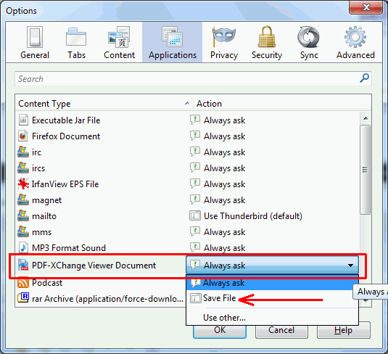This screenshot has height=354, width=388.
Task: Click Always ask action for mms
Action: [224, 232]
